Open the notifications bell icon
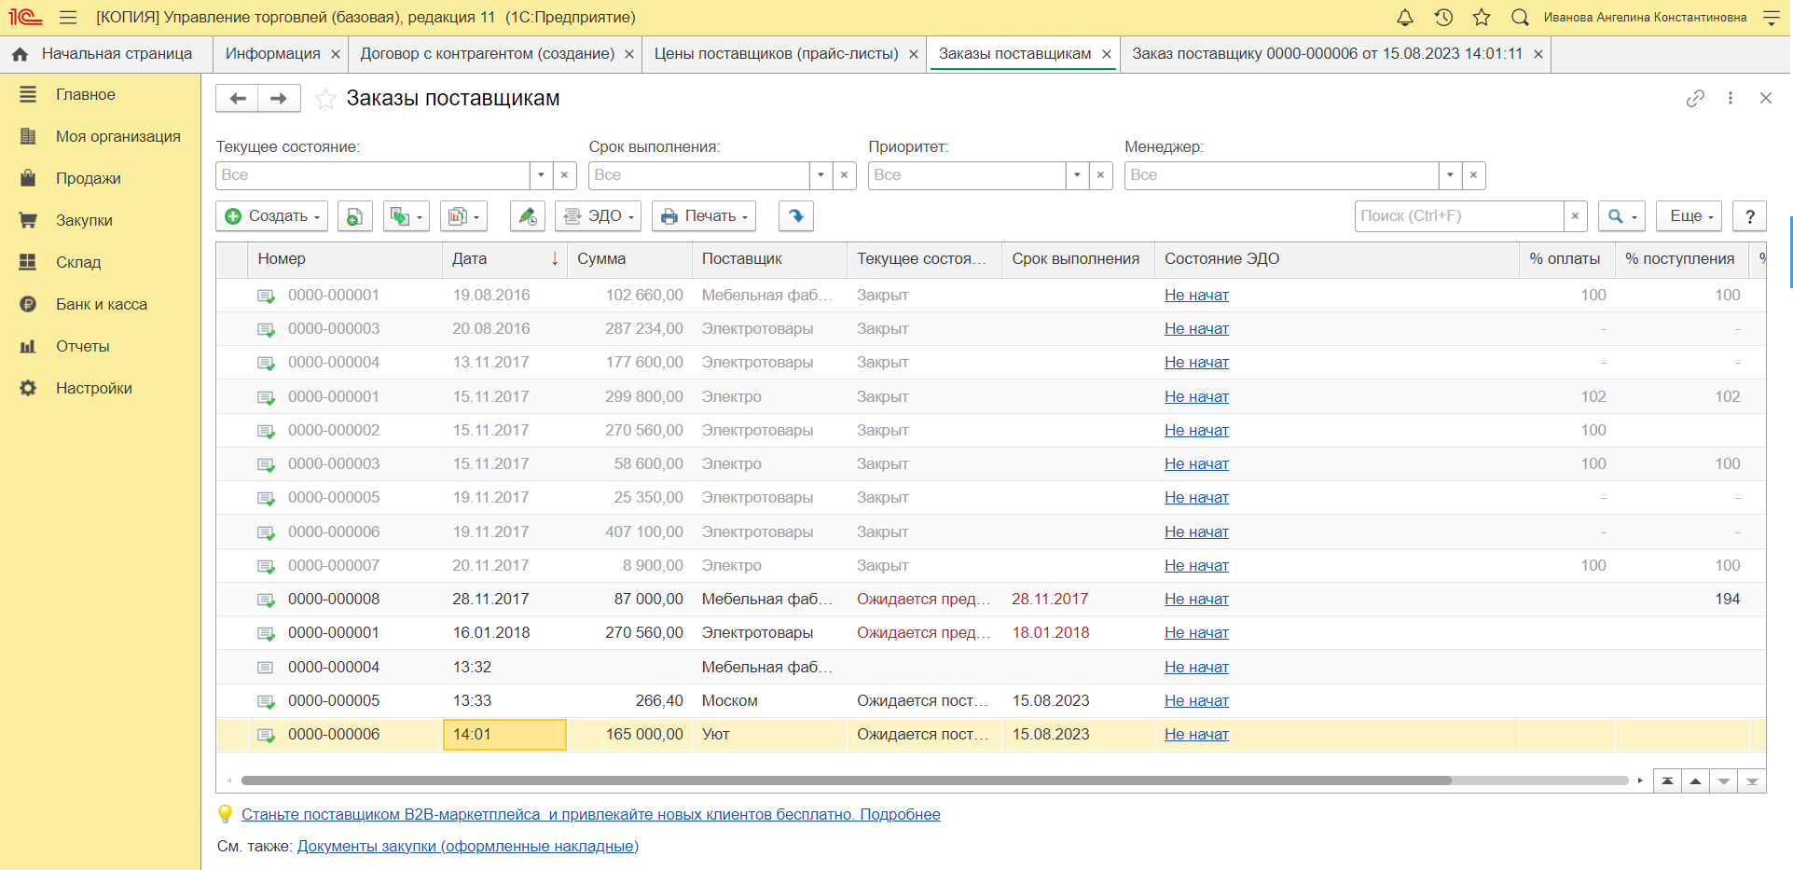The width and height of the screenshot is (1793, 870). [x=1405, y=18]
